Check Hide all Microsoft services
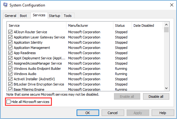Viewport: 177px width, 119px height. pyautogui.click(x=8, y=102)
